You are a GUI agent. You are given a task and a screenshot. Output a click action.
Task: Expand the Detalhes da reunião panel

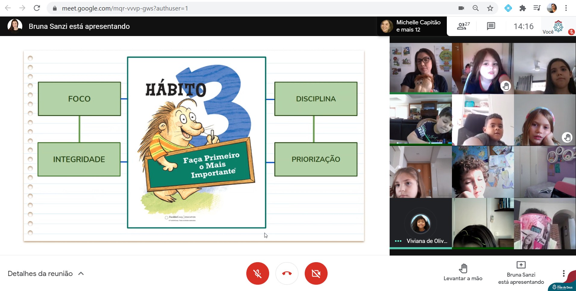46,274
